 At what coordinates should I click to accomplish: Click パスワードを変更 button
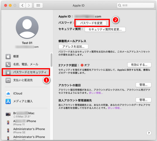coord(91,23)
